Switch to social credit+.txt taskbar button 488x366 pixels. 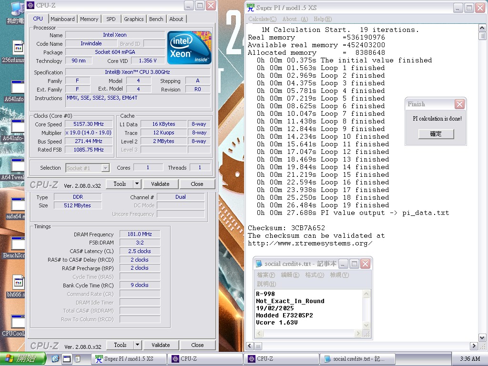coord(357,359)
